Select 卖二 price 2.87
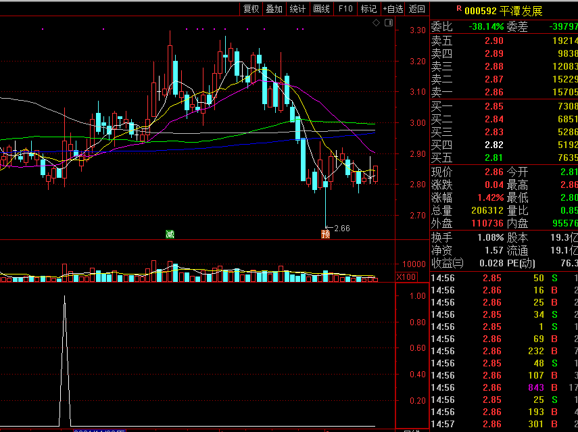This screenshot has height=432, width=578. pos(494,79)
